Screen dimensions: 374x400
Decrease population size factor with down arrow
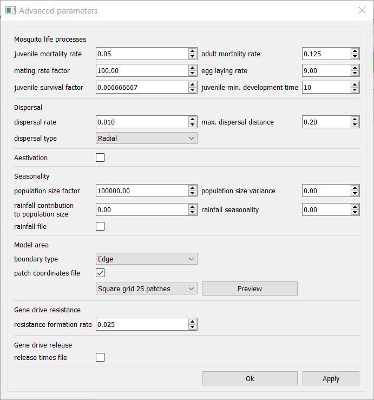[x=192, y=194]
